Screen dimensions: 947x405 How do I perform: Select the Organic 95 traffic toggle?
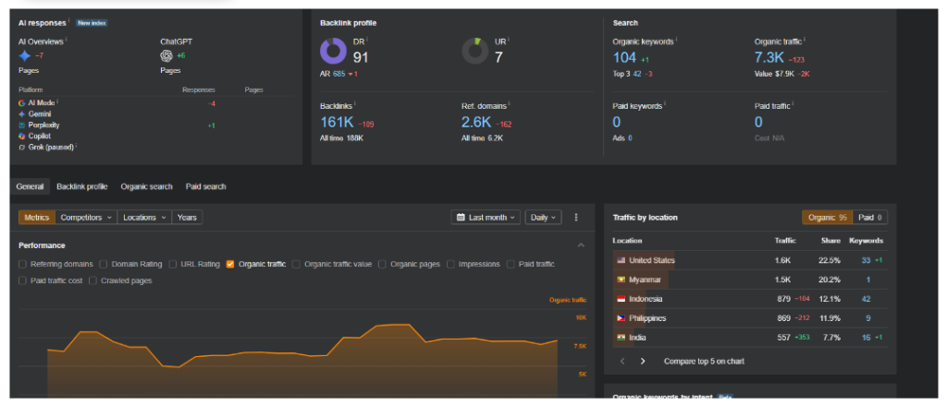click(828, 218)
